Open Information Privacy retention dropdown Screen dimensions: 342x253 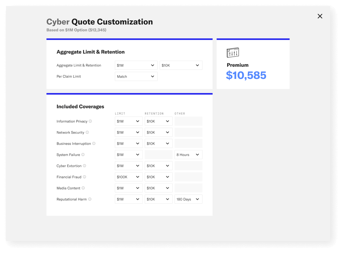159,121
